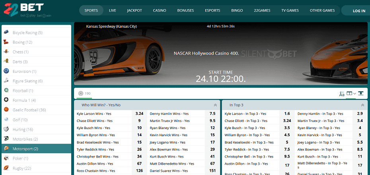Select Alex Bowman In Top 3 odds 8.5

[x=360, y=149]
